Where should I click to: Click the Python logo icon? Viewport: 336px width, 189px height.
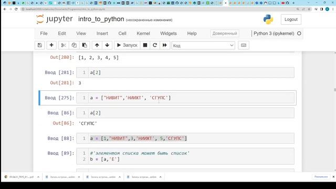tap(268, 19)
